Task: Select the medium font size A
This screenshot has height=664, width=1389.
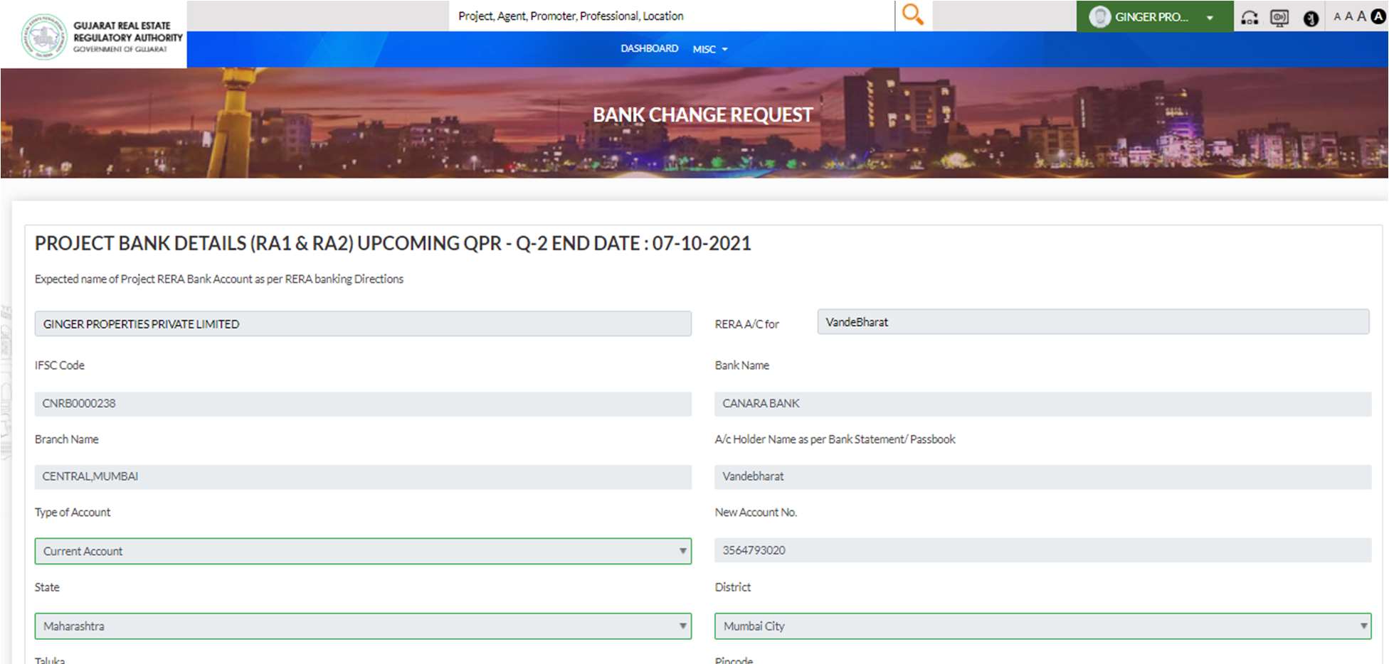Action: (1348, 16)
